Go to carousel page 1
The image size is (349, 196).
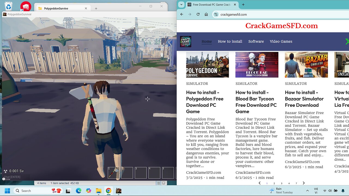(x=267, y=183)
